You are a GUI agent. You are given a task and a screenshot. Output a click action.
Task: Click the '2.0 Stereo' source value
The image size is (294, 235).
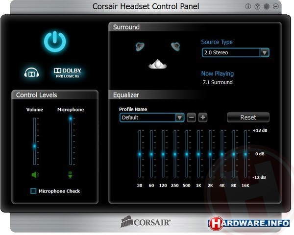tap(216, 52)
